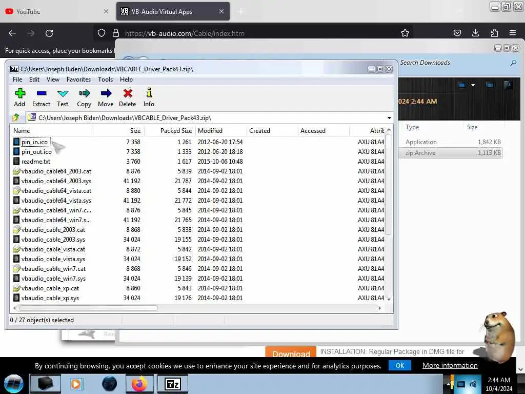
Task: Open the Windows Start menu
Action: [x=14, y=384]
